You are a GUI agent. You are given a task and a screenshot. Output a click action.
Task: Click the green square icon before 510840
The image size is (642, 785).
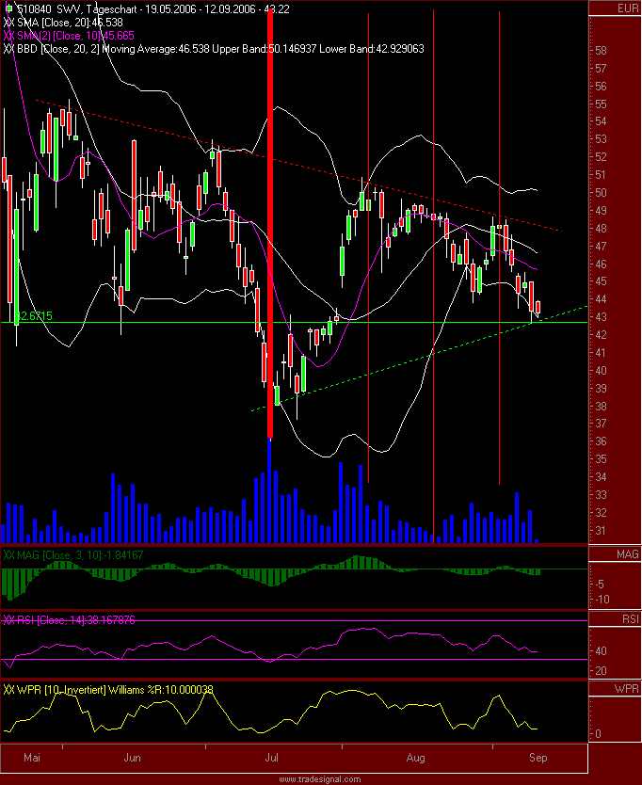click(8, 8)
